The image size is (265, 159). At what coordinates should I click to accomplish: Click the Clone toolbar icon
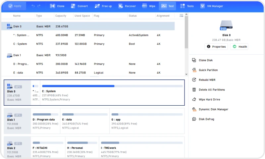point(52,6)
